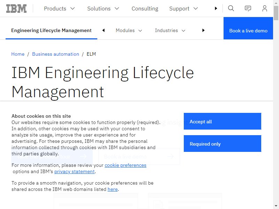Click the vertical scrollbar thumb
The width and height of the screenshot is (279, 209).
[x=276, y=13]
